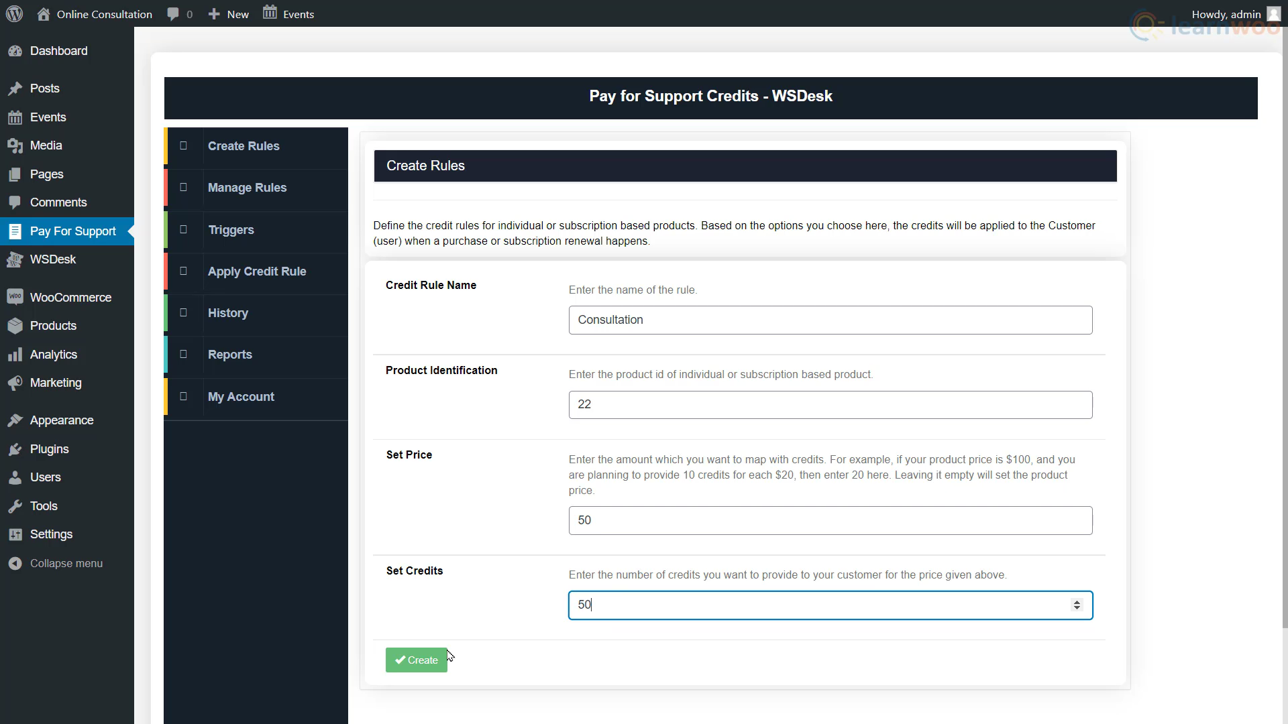Viewport: 1288px width, 724px height.
Task: Click the Credit Rule Name input field
Action: pyautogui.click(x=830, y=320)
